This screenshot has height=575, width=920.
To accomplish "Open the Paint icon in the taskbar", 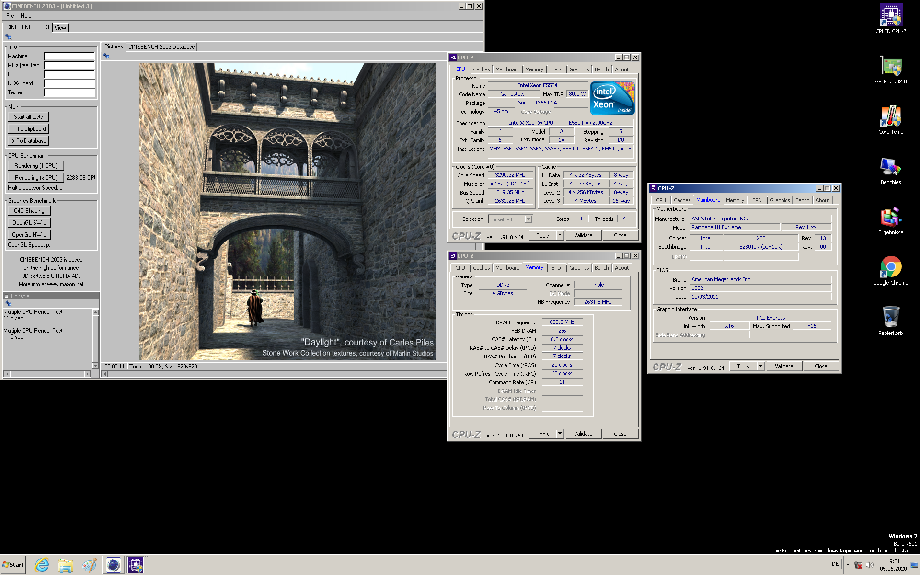I will coord(89,565).
